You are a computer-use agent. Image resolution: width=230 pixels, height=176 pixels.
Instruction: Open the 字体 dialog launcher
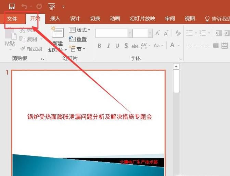[180, 59]
